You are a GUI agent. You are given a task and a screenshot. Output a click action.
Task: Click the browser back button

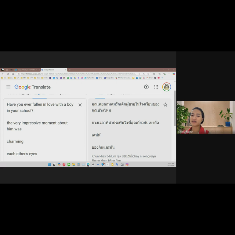3,74
